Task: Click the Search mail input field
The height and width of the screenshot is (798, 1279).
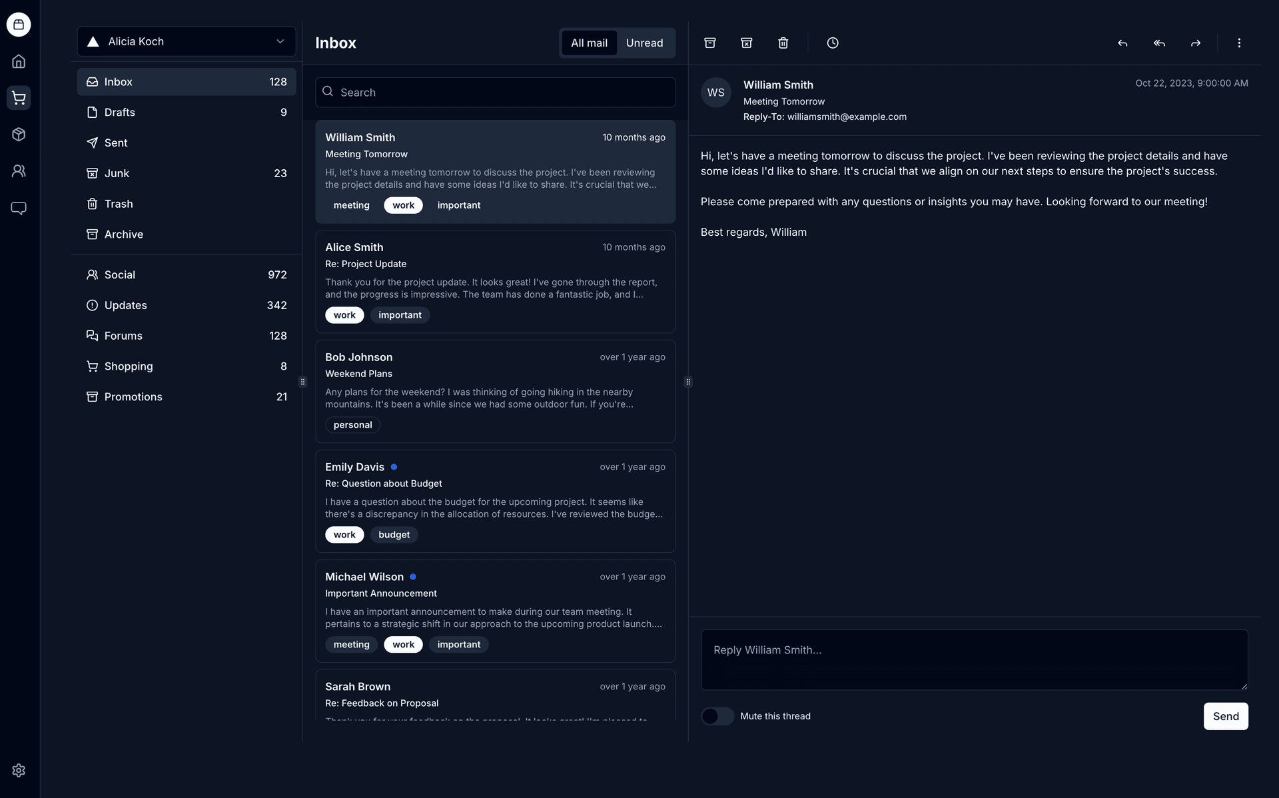Action: (x=495, y=92)
